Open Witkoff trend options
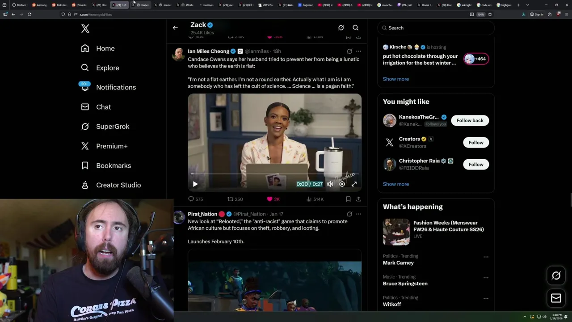 pos(486,298)
